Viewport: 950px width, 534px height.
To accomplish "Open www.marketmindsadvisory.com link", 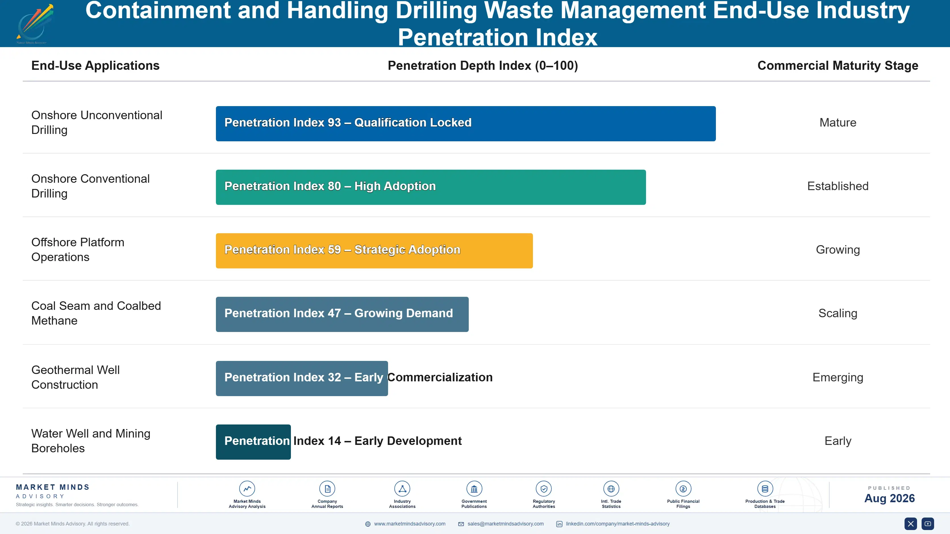I will point(410,524).
